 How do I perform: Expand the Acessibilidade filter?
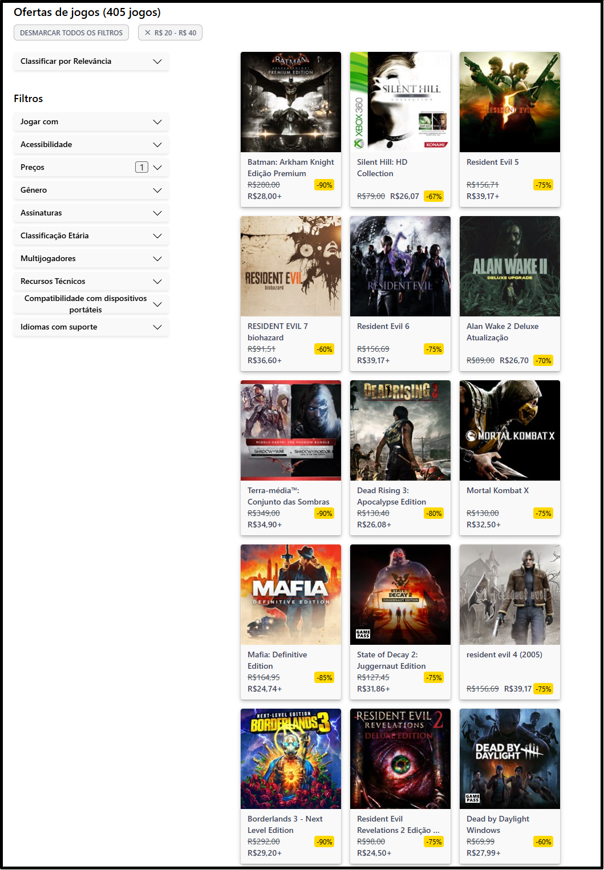[x=91, y=145]
